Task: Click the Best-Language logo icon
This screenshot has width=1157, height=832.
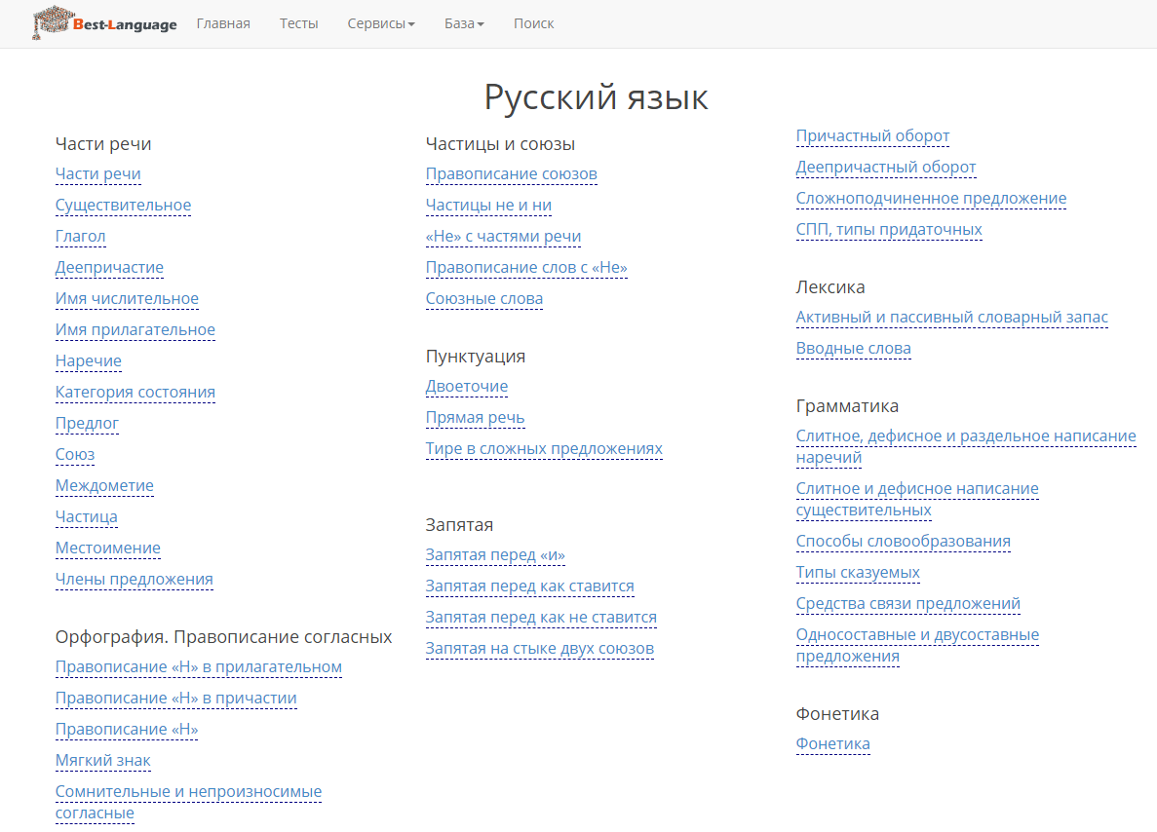Action: tap(51, 23)
